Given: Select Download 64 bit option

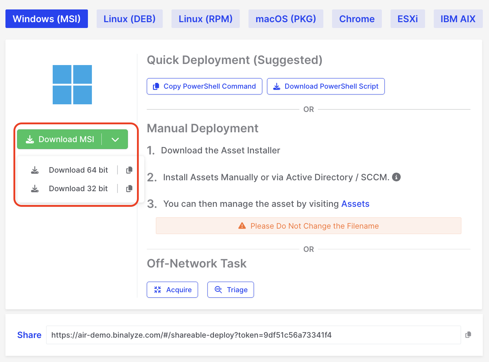Looking at the screenshot, I should click(78, 170).
